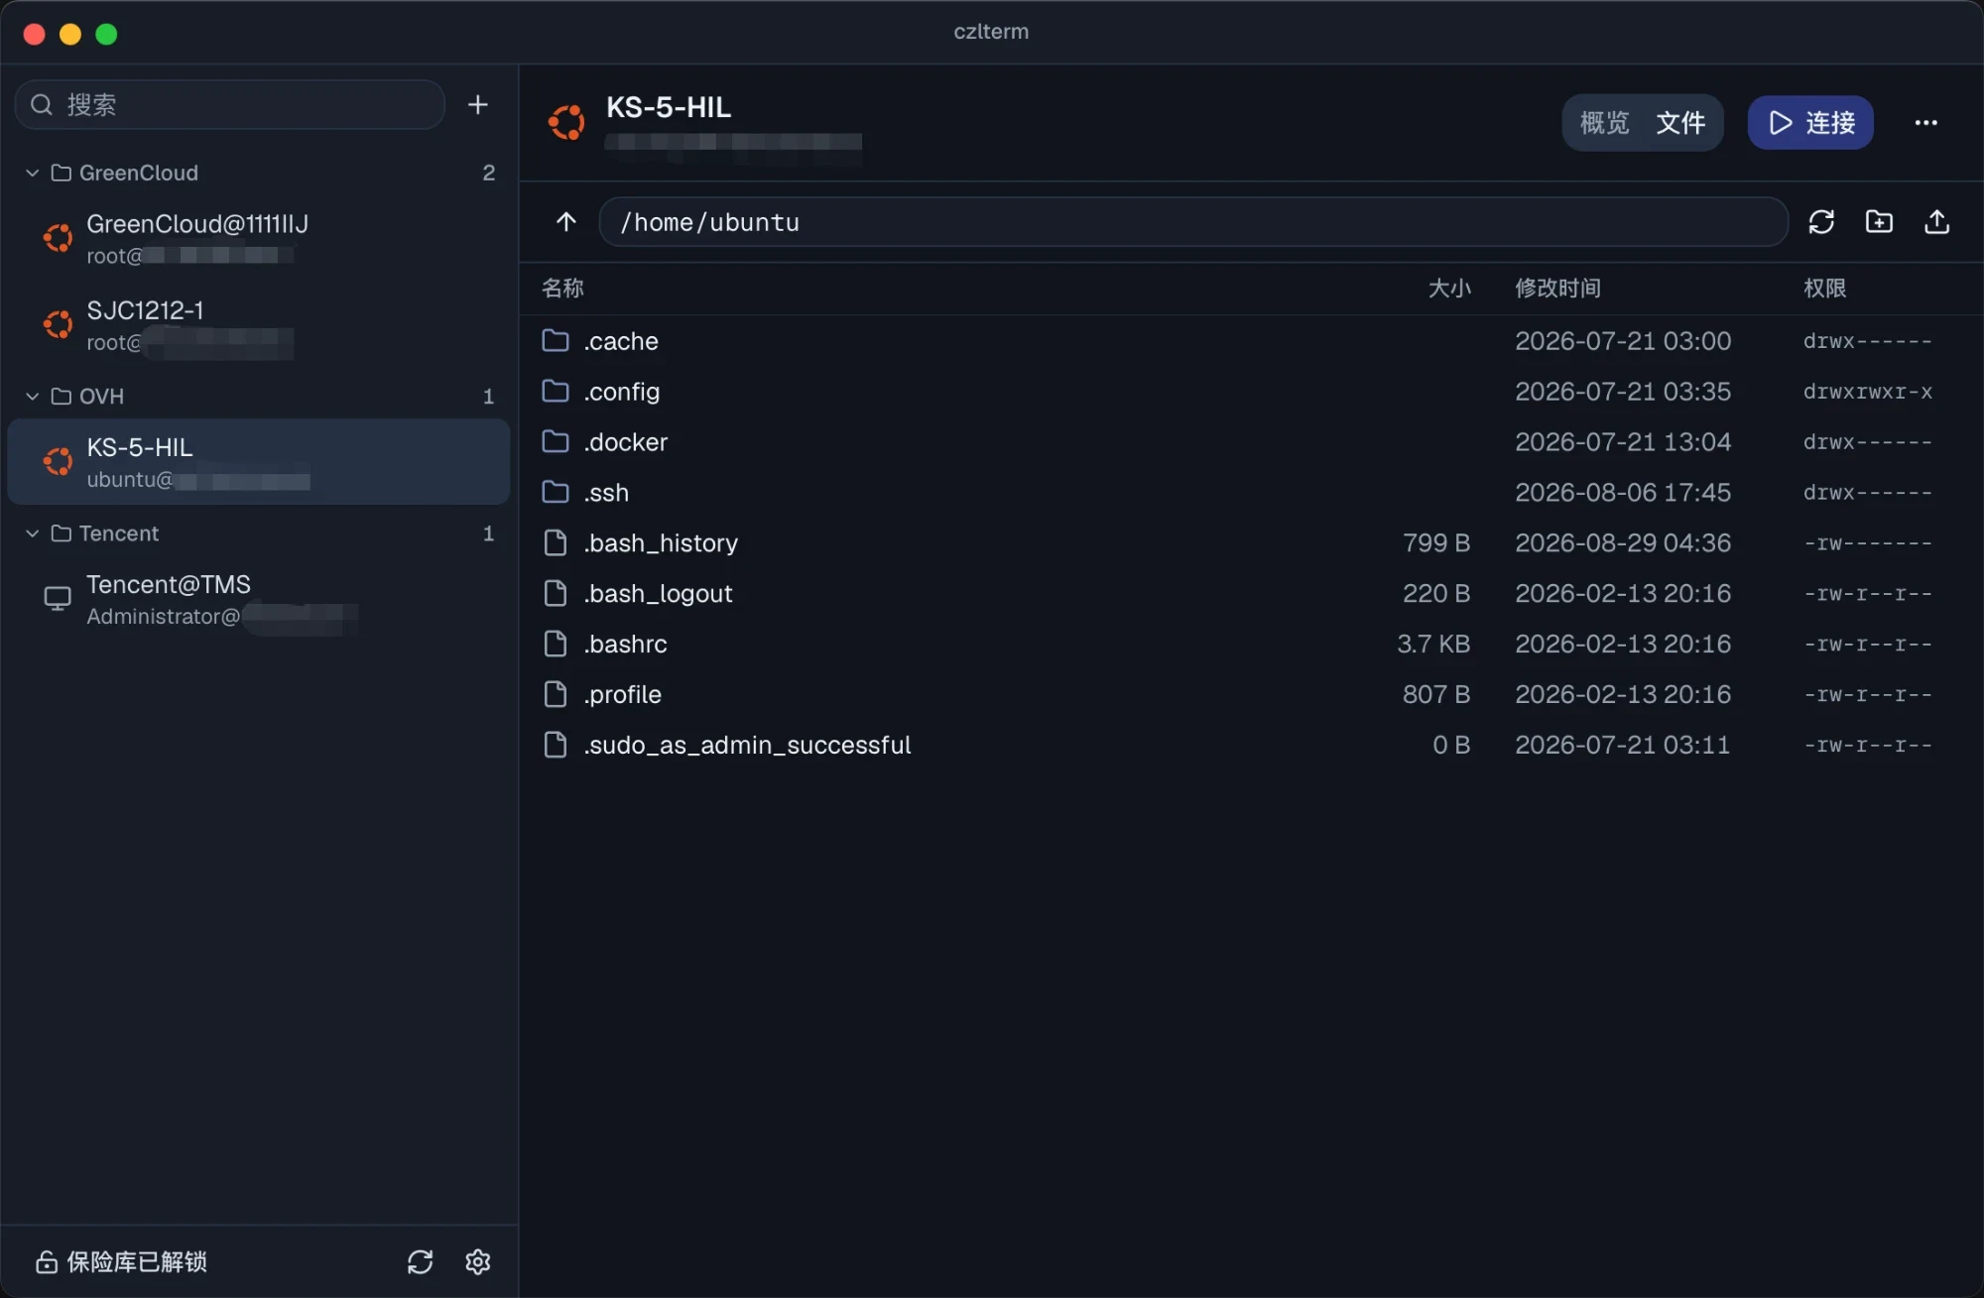Open the .config folder row
This screenshot has width=1984, height=1298.
tap(1251, 392)
